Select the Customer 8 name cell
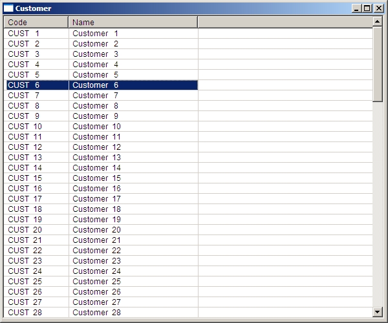Image resolution: width=388 pixels, height=323 pixels. [133, 106]
